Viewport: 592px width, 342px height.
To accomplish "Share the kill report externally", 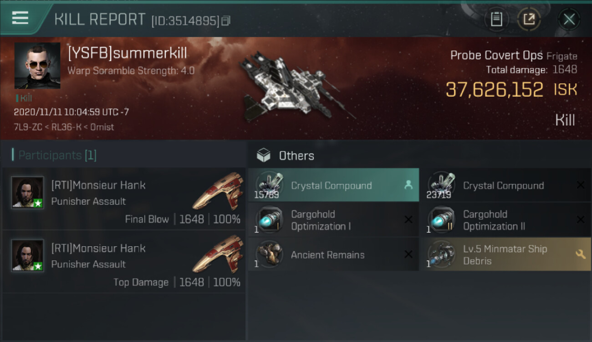I will point(529,19).
